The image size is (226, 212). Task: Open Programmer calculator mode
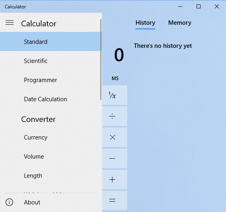coord(50,80)
